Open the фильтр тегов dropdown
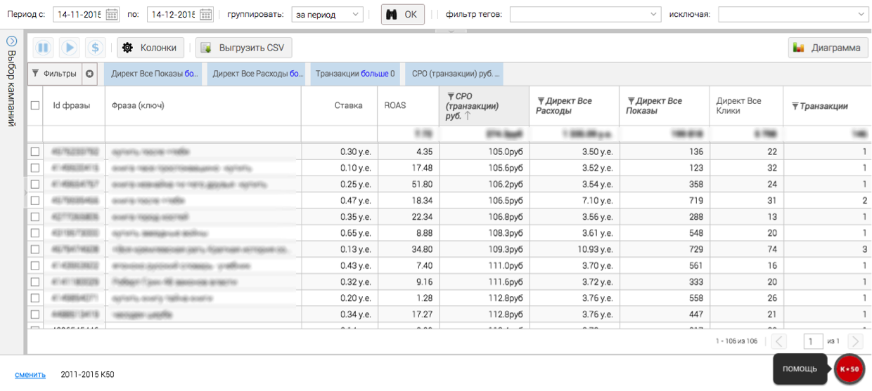 click(x=586, y=14)
